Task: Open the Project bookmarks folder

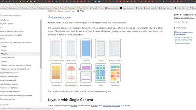Action: click(x=33, y=8)
